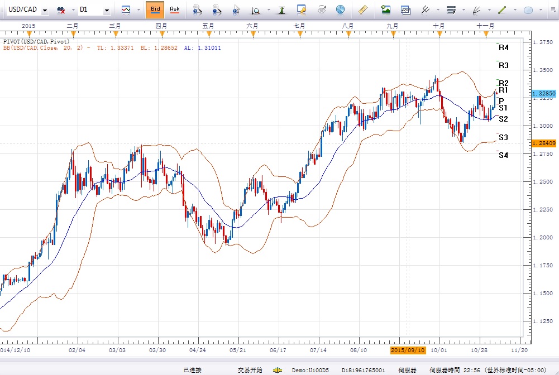Click the BB(USD/CAD.Close, 20, 2) indicator label
Image resolution: width=559 pixels, height=375 pixels.
pos(43,48)
